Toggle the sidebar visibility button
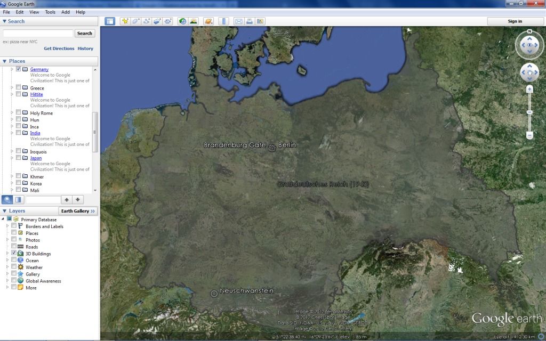Image resolution: width=546 pixels, height=341 pixels. point(110,21)
